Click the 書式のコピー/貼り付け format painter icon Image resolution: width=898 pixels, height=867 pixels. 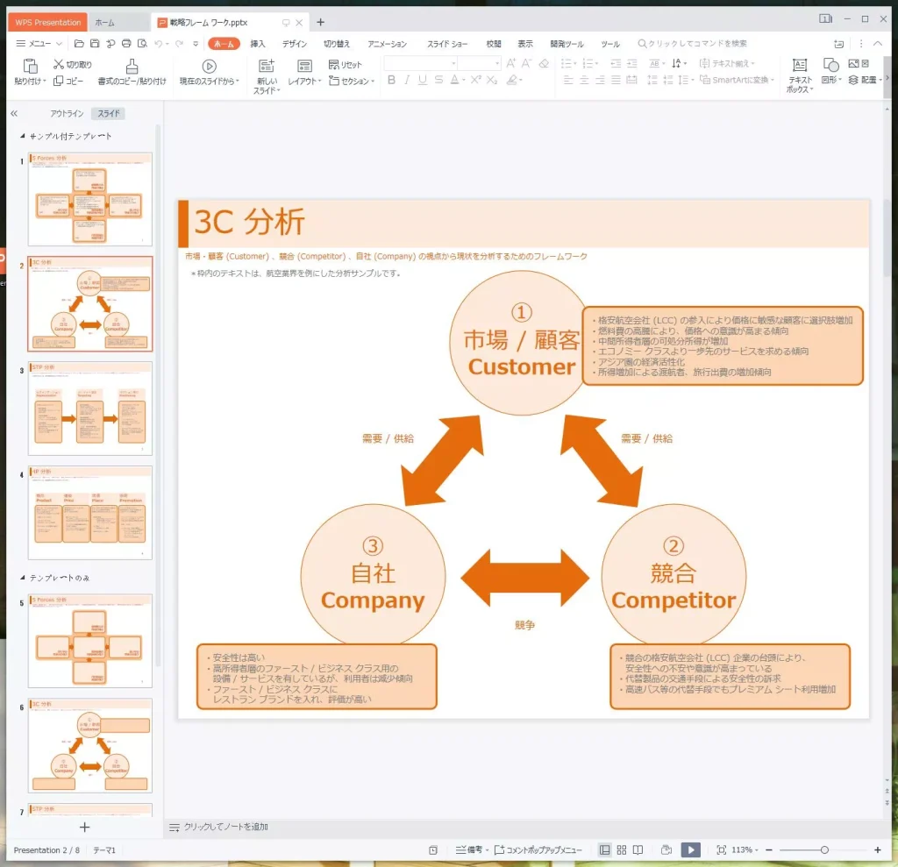click(x=132, y=66)
